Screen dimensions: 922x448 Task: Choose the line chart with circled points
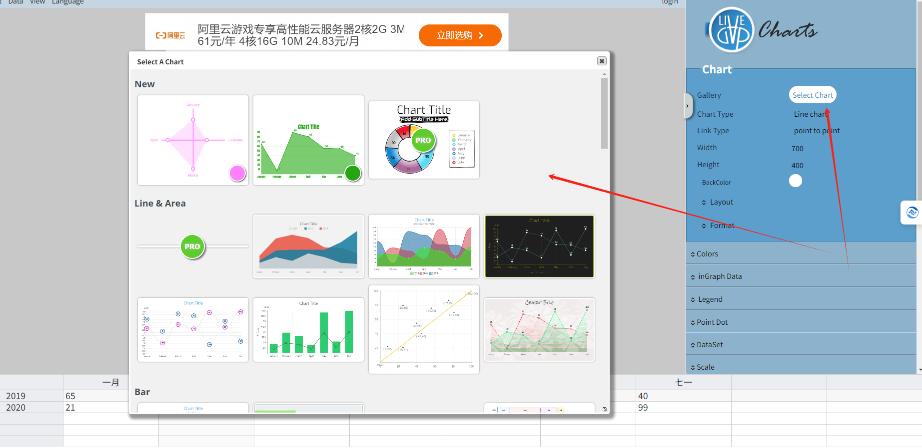(x=193, y=330)
